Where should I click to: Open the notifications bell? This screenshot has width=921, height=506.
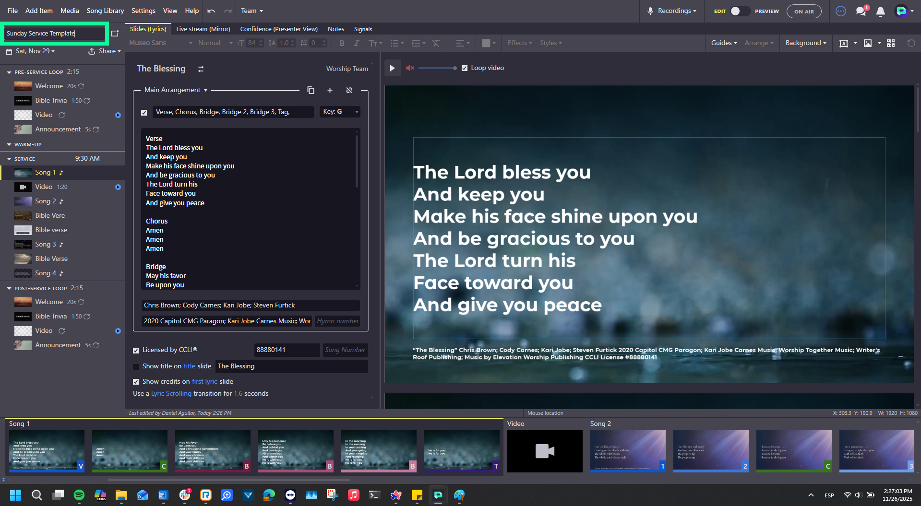[x=880, y=12]
